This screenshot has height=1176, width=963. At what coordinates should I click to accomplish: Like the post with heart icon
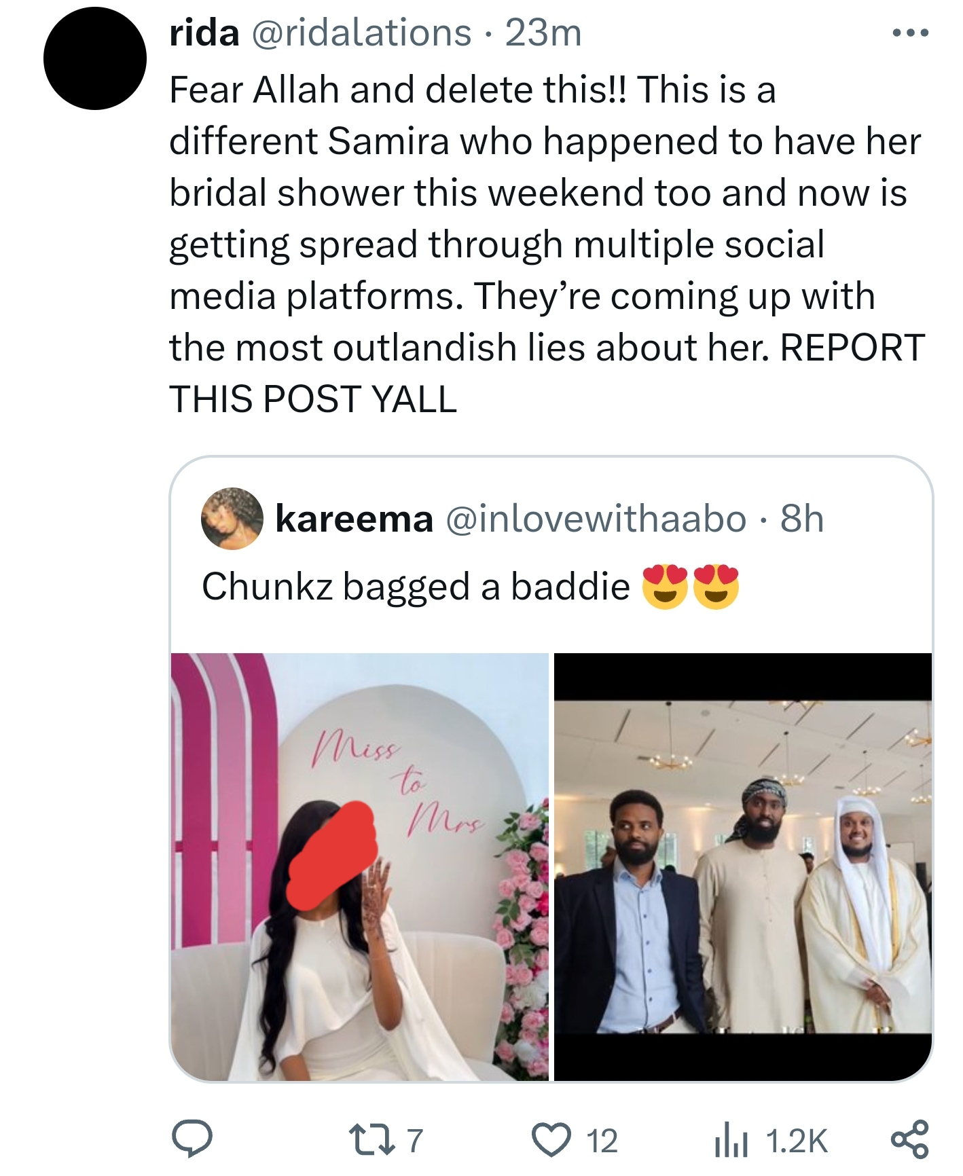551,1140
